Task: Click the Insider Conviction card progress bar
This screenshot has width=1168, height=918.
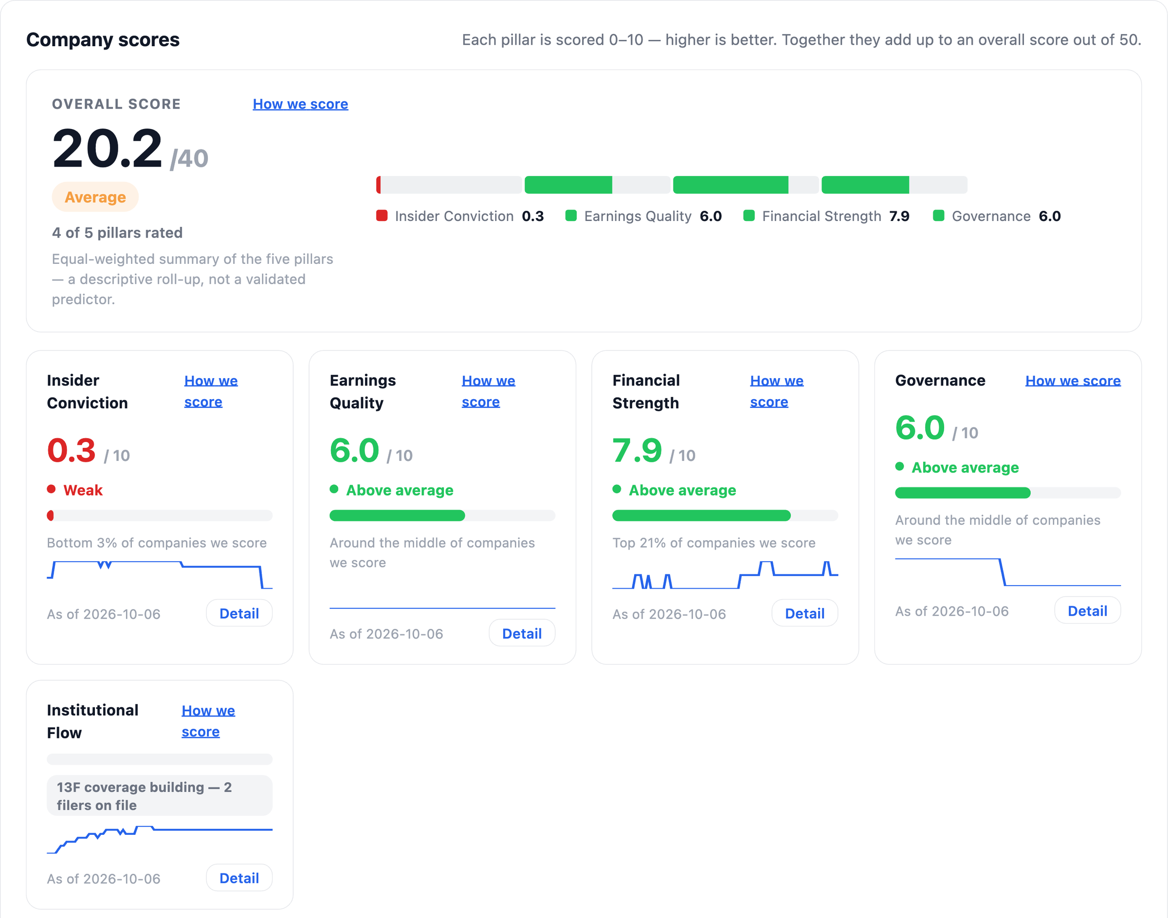Action: click(160, 515)
